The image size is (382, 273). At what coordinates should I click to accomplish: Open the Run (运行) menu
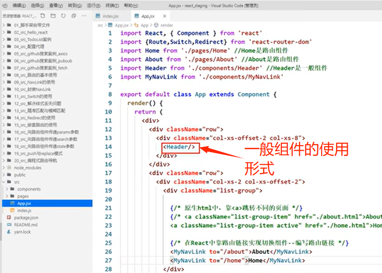(x=94, y=5)
